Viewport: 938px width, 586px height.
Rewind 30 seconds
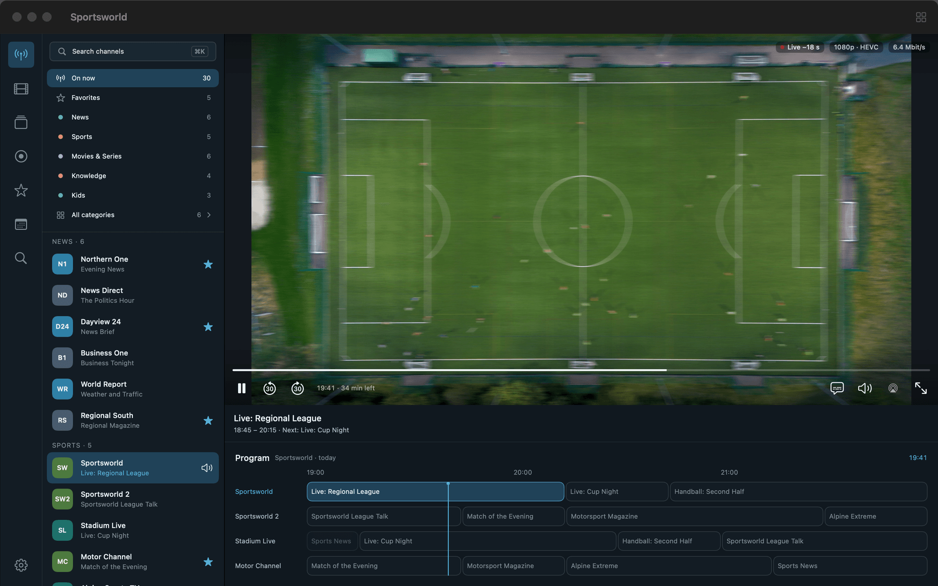(x=269, y=388)
